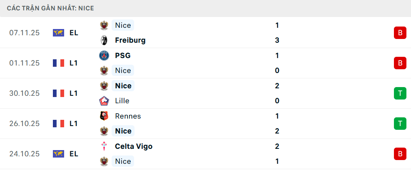The width and height of the screenshot is (411, 170).
Task: Click the green T badge for Rennes match
Action: coord(400,124)
